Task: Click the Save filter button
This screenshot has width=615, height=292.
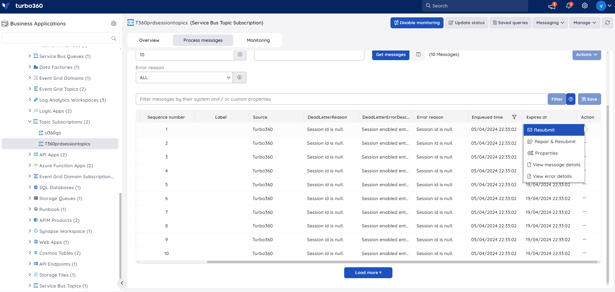Action: coord(589,99)
